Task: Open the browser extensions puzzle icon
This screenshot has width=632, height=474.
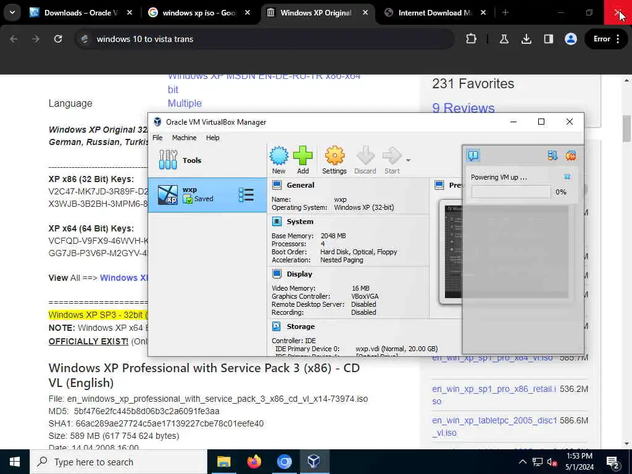Action: tap(471, 39)
